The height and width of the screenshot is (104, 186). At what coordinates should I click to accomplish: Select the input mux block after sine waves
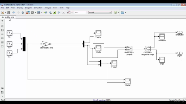click(24, 44)
